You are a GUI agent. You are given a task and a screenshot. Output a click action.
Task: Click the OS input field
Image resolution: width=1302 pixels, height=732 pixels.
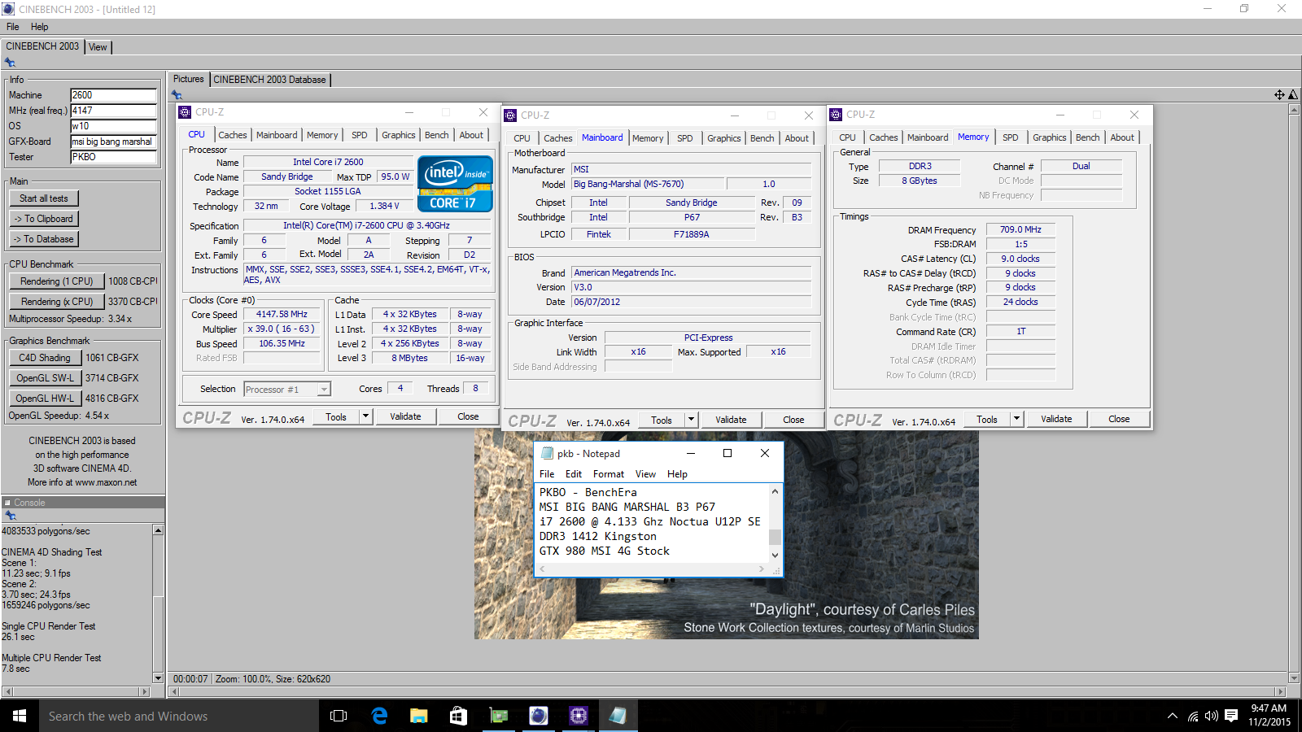pos(113,126)
